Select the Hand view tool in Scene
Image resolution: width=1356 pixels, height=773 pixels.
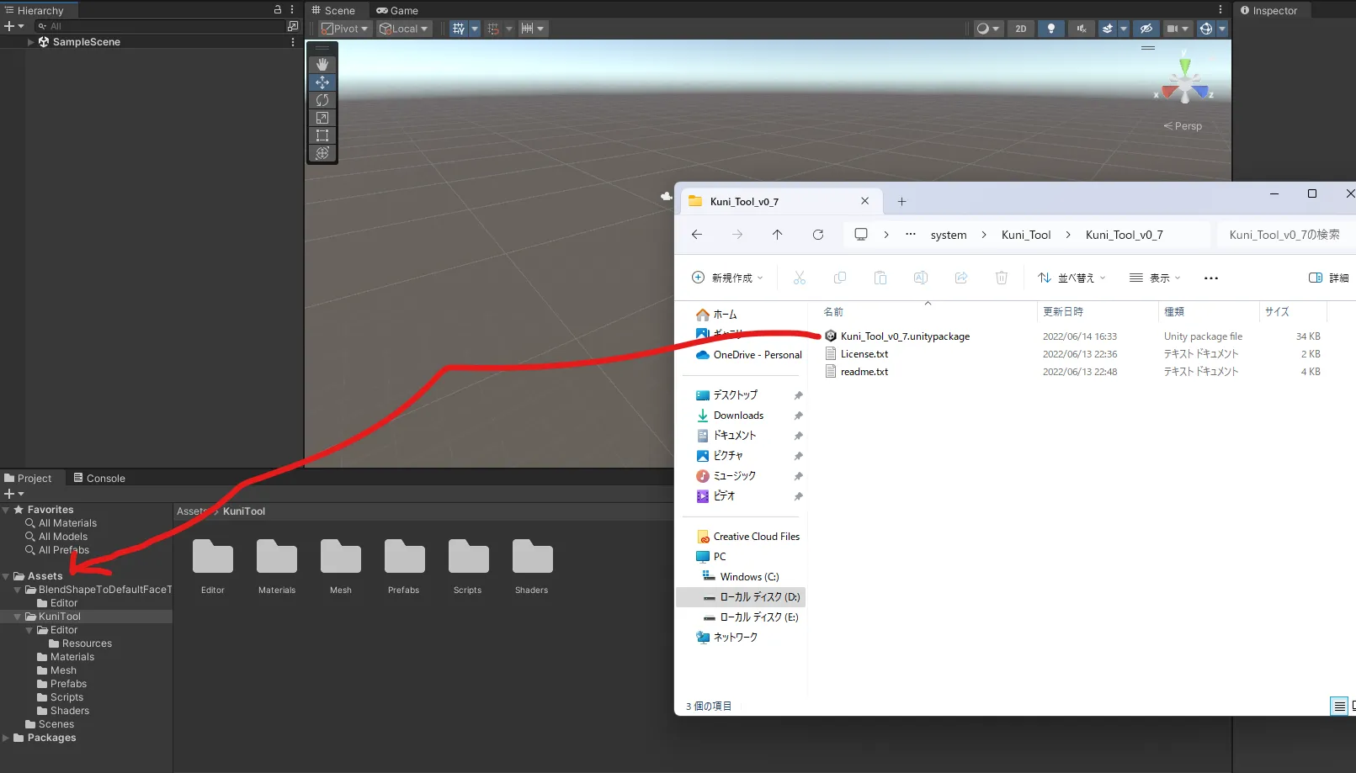coord(322,65)
